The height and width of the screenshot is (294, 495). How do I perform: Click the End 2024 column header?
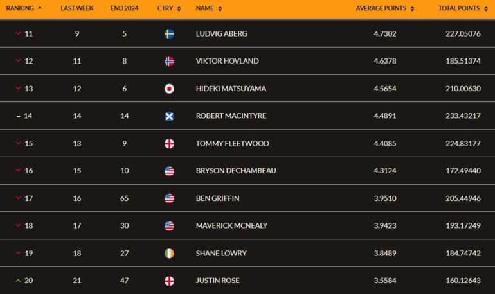point(124,8)
